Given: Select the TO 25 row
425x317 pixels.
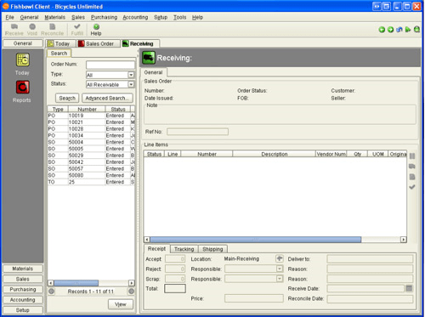Looking at the screenshot, I should [91, 182].
